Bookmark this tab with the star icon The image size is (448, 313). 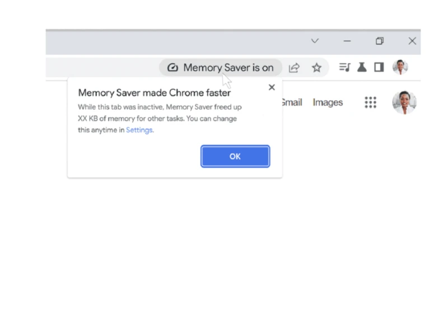pyautogui.click(x=316, y=68)
